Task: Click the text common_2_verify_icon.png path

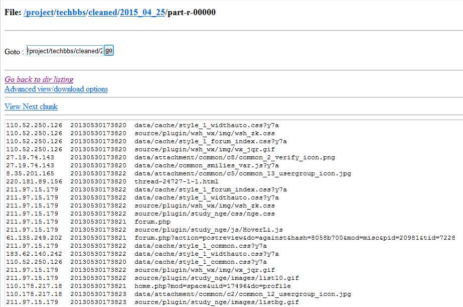Action: tap(235, 157)
